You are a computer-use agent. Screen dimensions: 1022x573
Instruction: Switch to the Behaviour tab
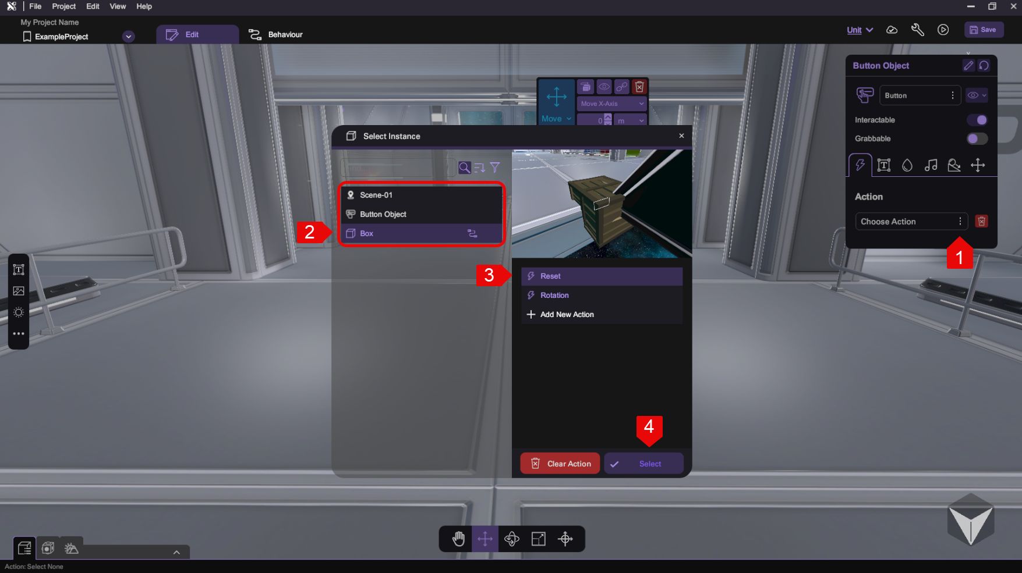coord(276,34)
